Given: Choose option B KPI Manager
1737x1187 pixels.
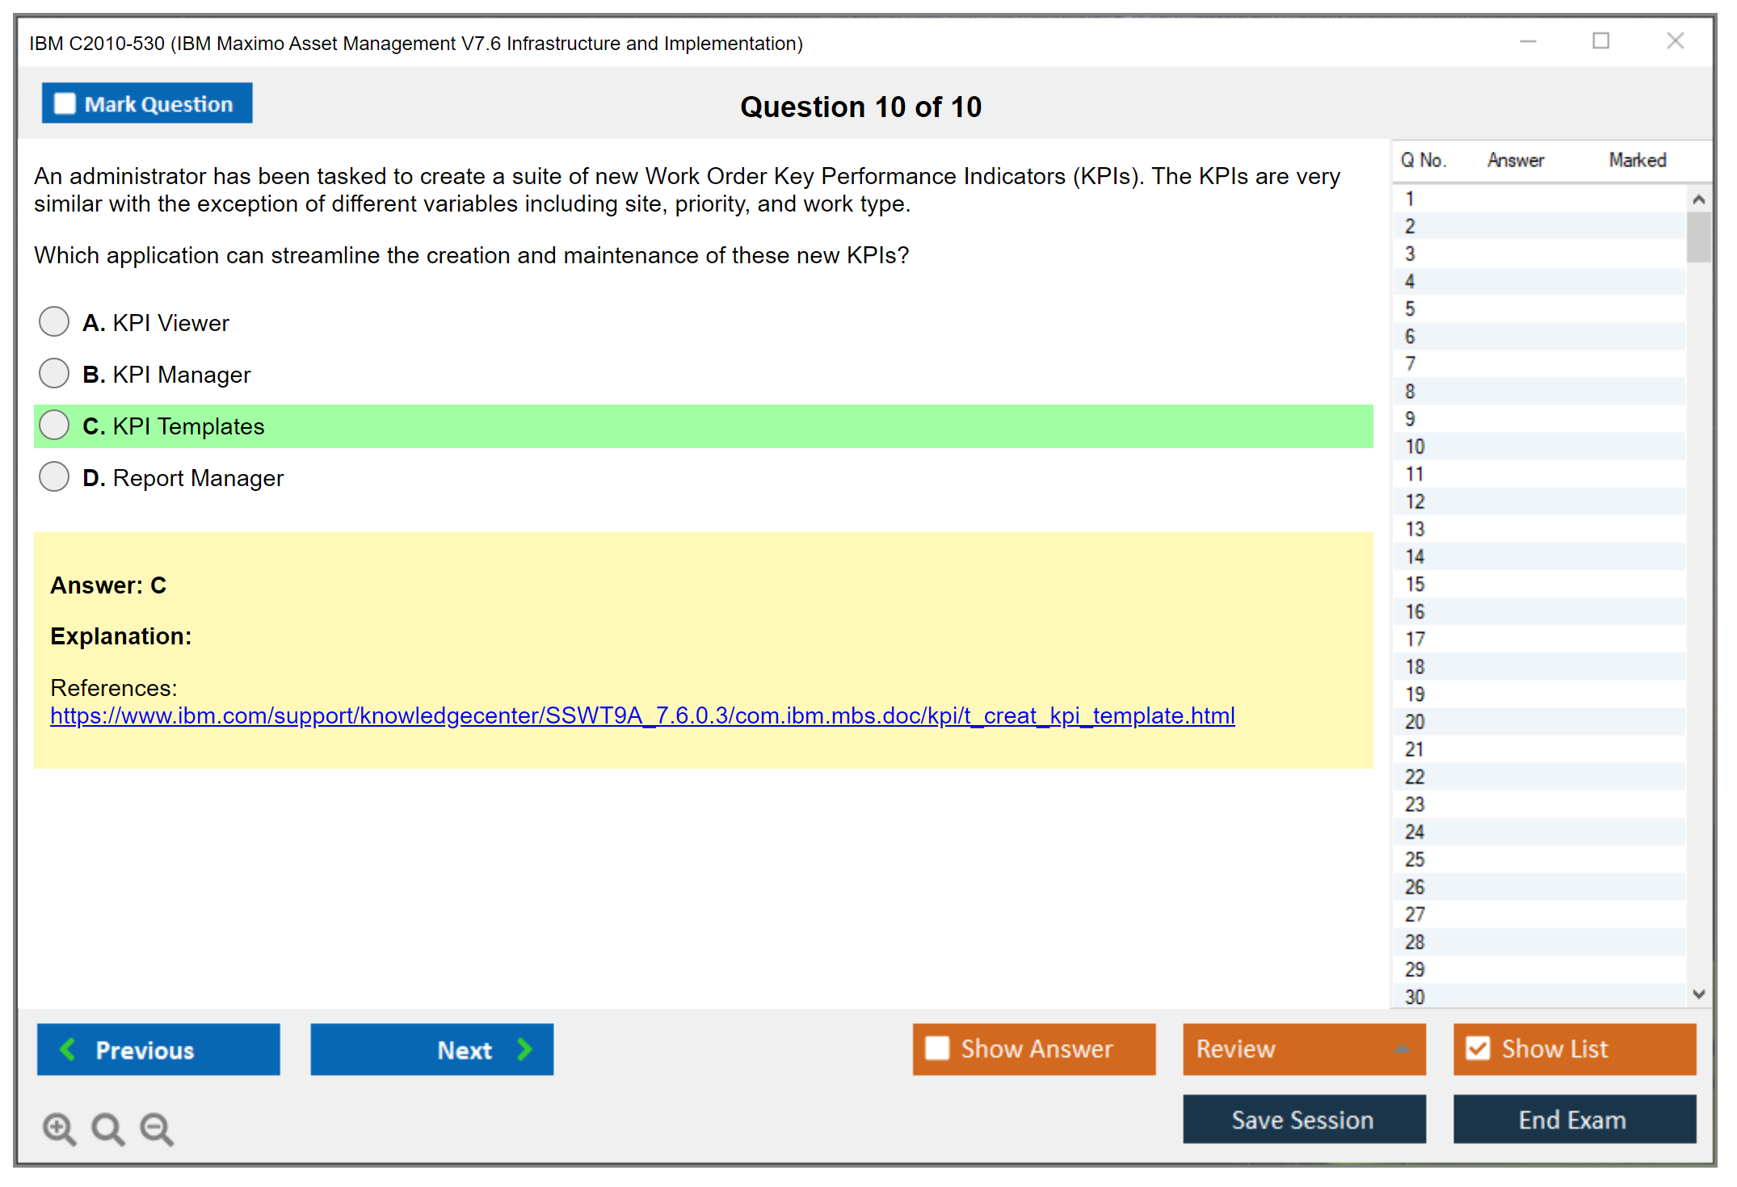Looking at the screenshot, I should click(54, 373).
